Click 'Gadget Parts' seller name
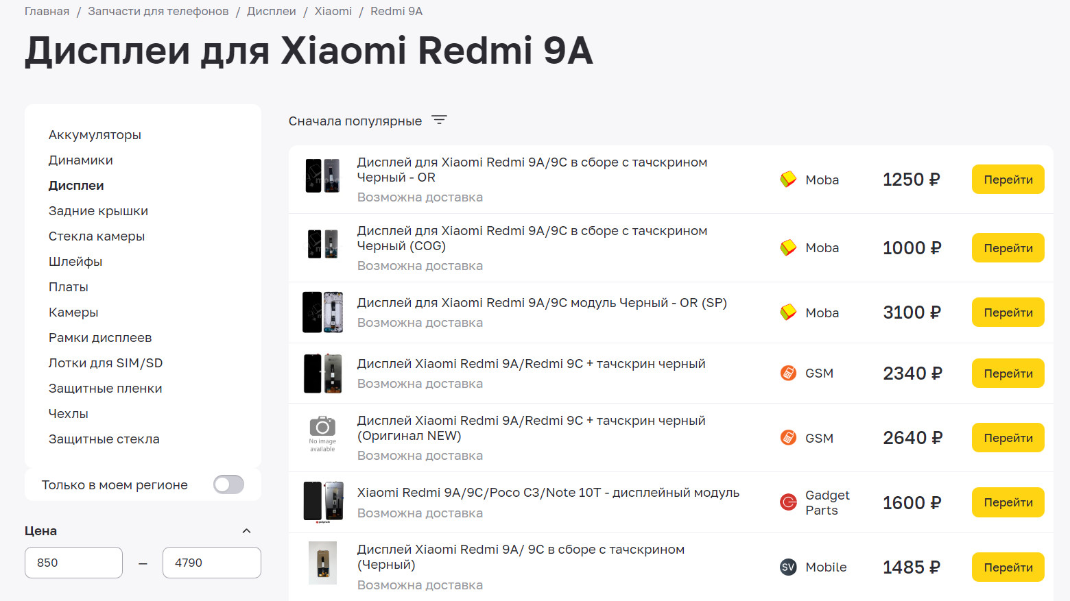 827,502
